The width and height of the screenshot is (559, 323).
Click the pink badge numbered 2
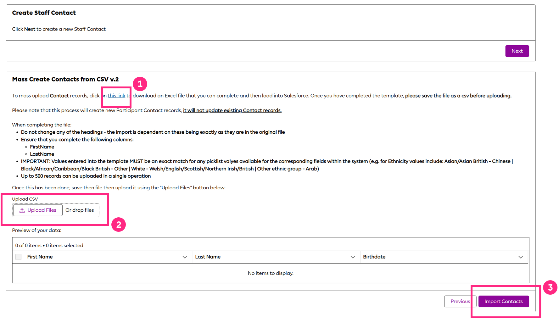click(119, 225)
